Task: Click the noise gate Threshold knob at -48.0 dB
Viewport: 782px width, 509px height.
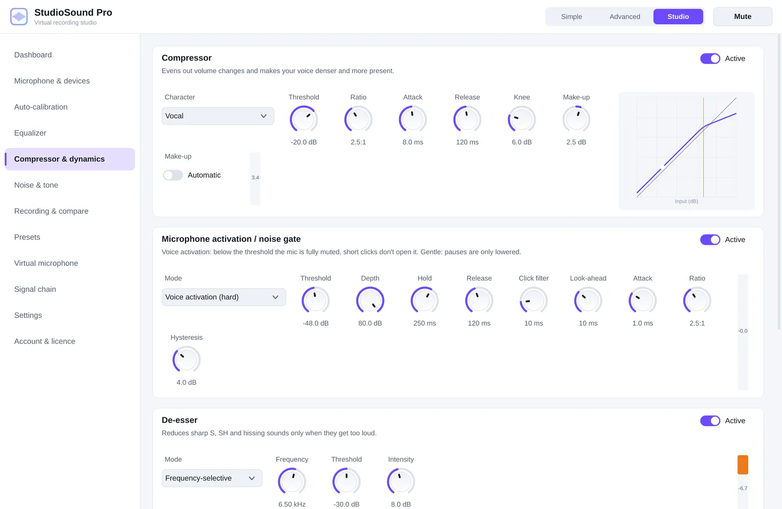Action: (x=316, y=301)
